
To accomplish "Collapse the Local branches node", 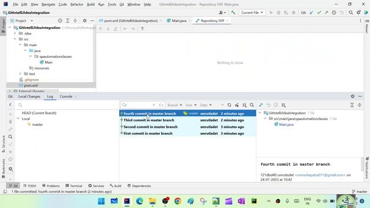I will (x=18, y=118).
